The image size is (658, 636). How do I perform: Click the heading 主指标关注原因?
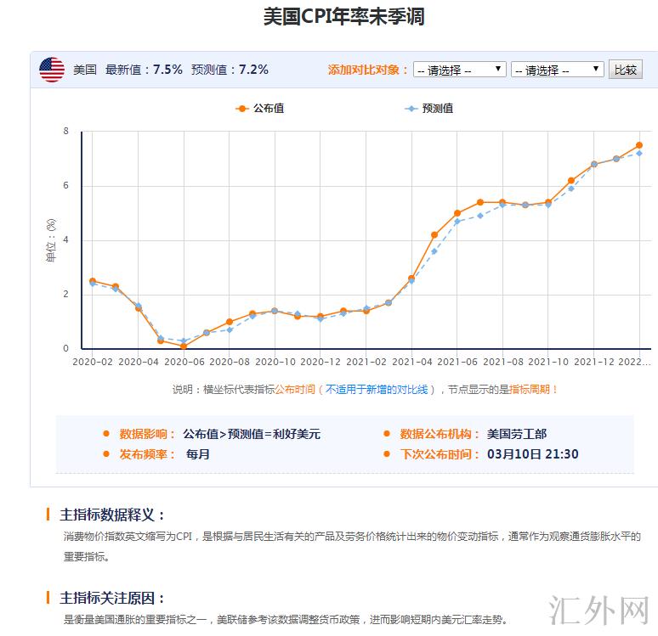point(111,598)
